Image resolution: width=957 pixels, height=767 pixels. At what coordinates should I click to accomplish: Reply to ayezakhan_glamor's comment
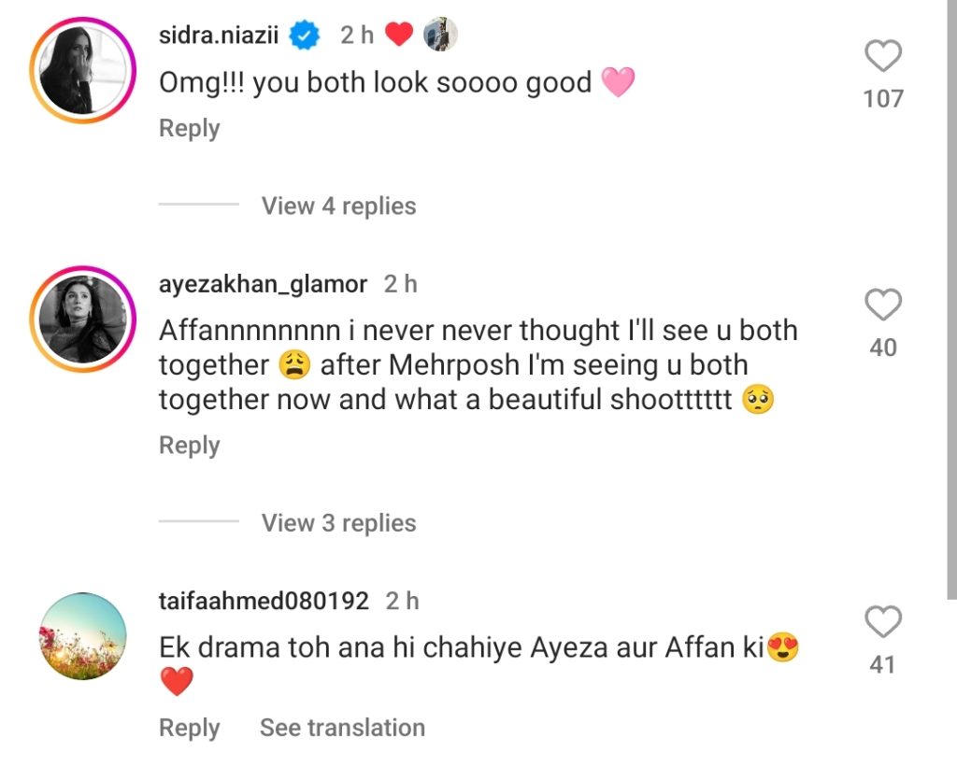189,446
